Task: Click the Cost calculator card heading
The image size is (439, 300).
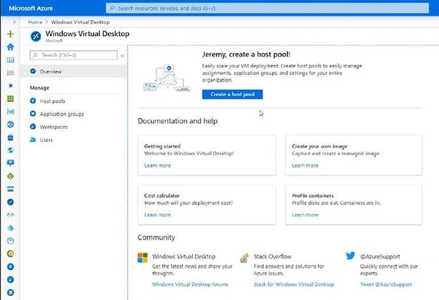Action: (162, 196)
